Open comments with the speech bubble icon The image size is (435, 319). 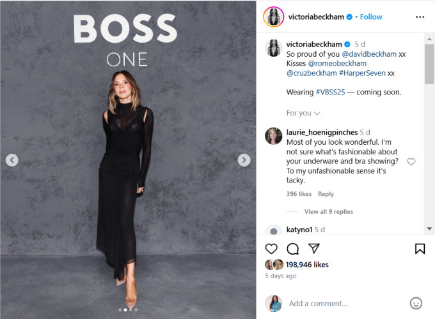click(292, 249)
